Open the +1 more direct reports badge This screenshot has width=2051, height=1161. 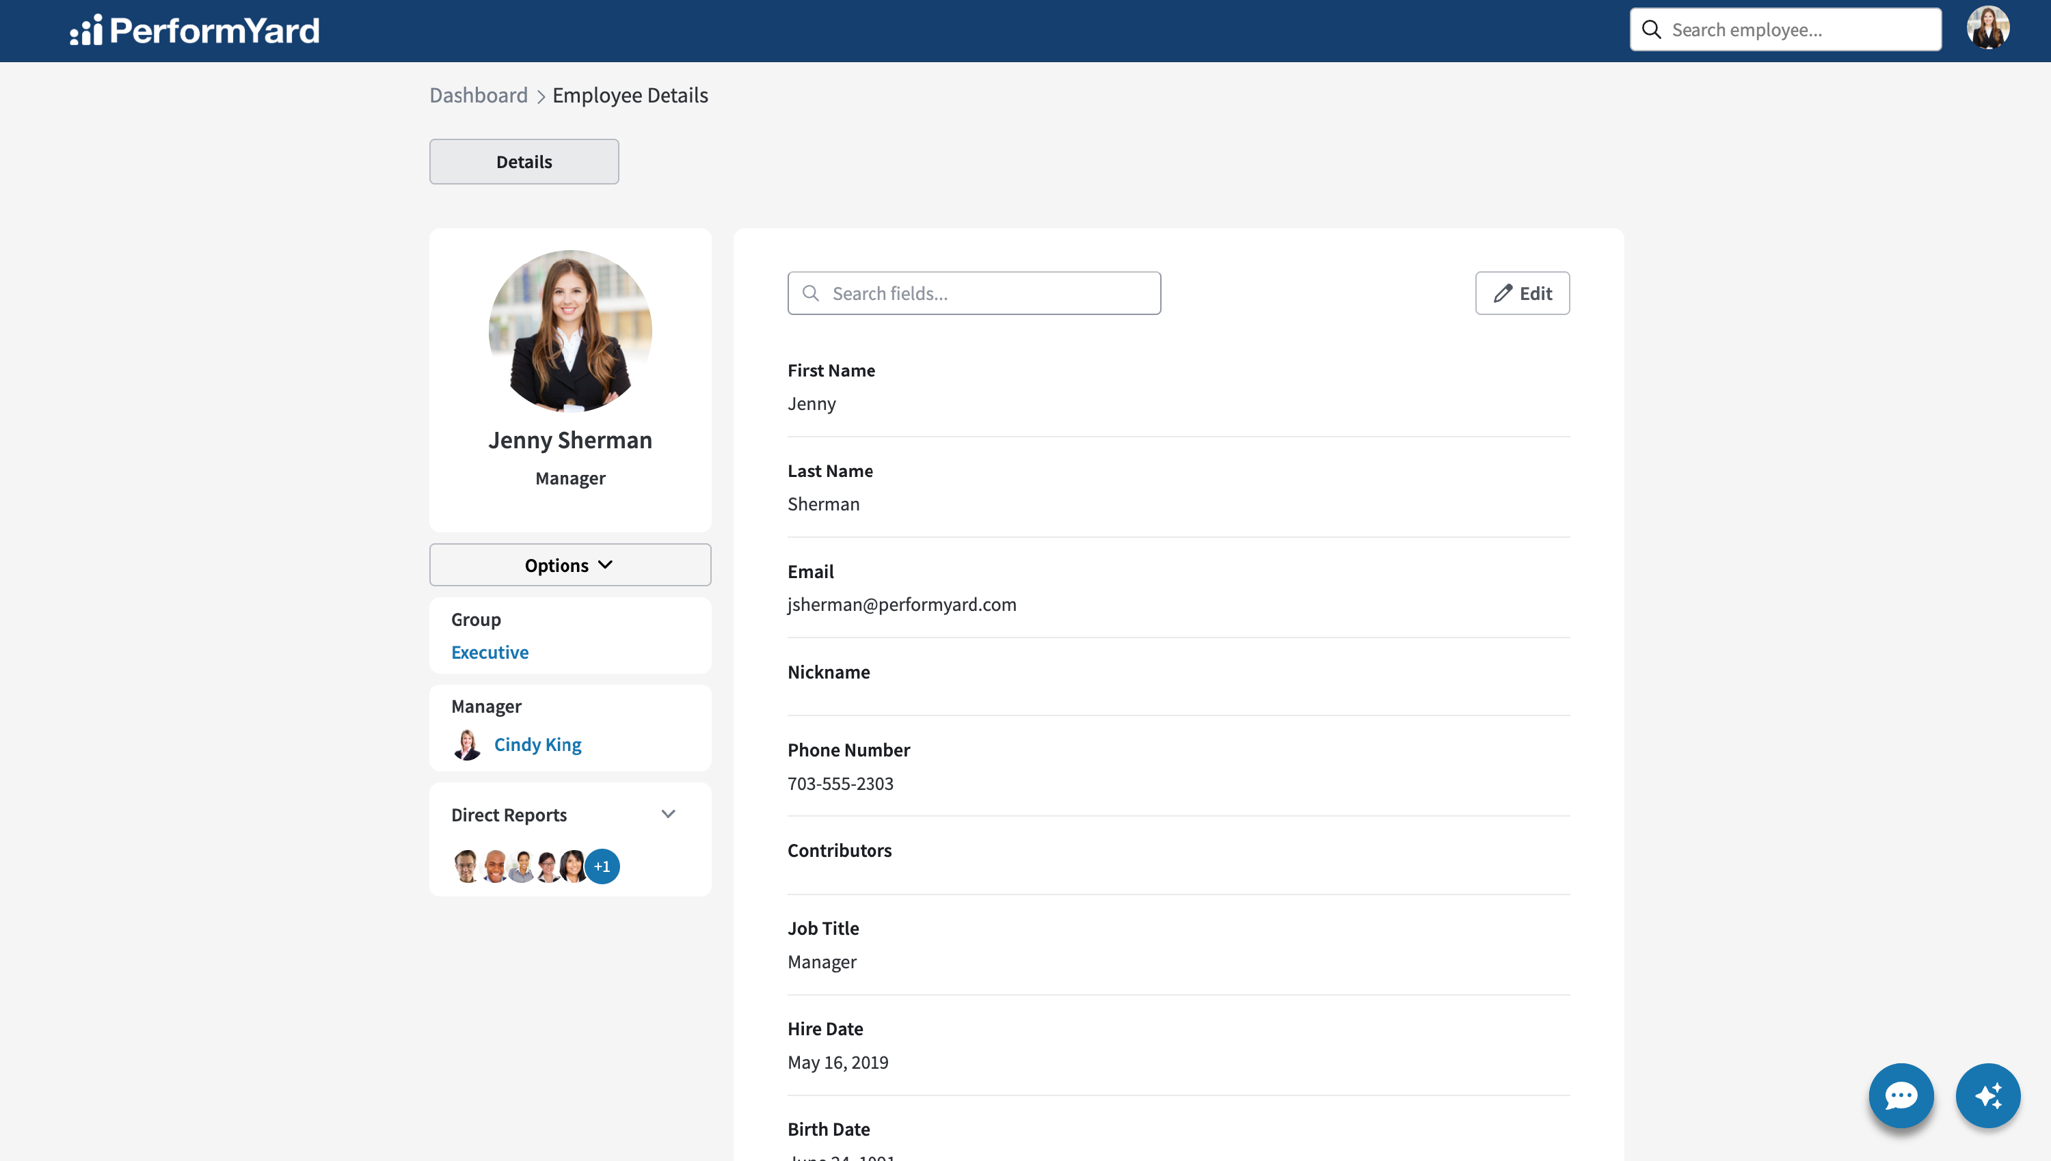coord(602,866)
